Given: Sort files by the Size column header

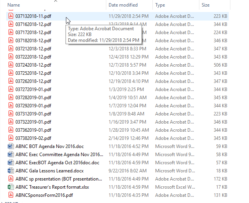Looking at the screenshot, I should 206,5.
